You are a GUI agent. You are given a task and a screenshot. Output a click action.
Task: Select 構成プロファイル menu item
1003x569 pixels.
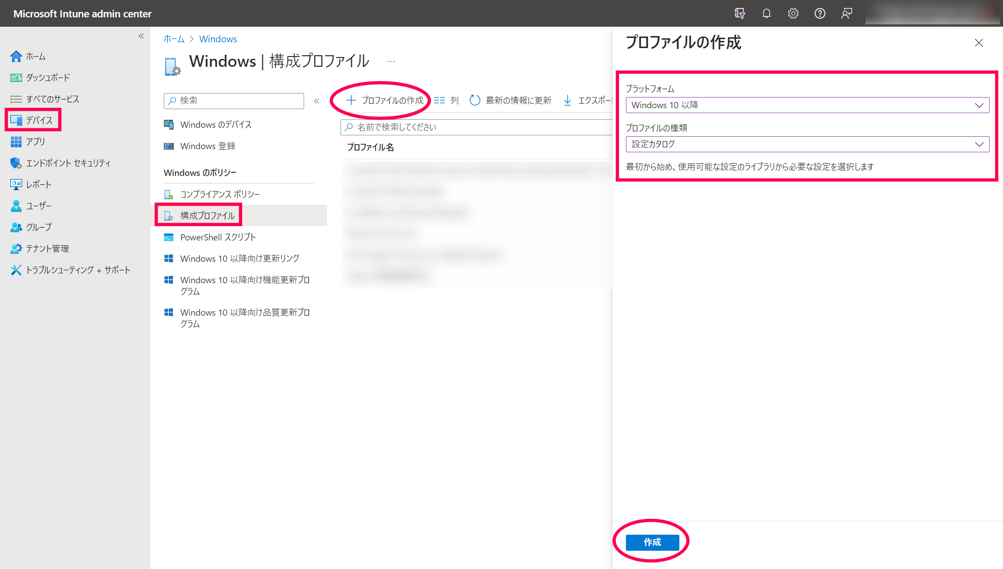(199, 215)
